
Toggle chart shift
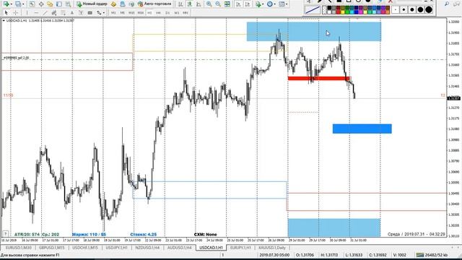click(x=248, y=4)
